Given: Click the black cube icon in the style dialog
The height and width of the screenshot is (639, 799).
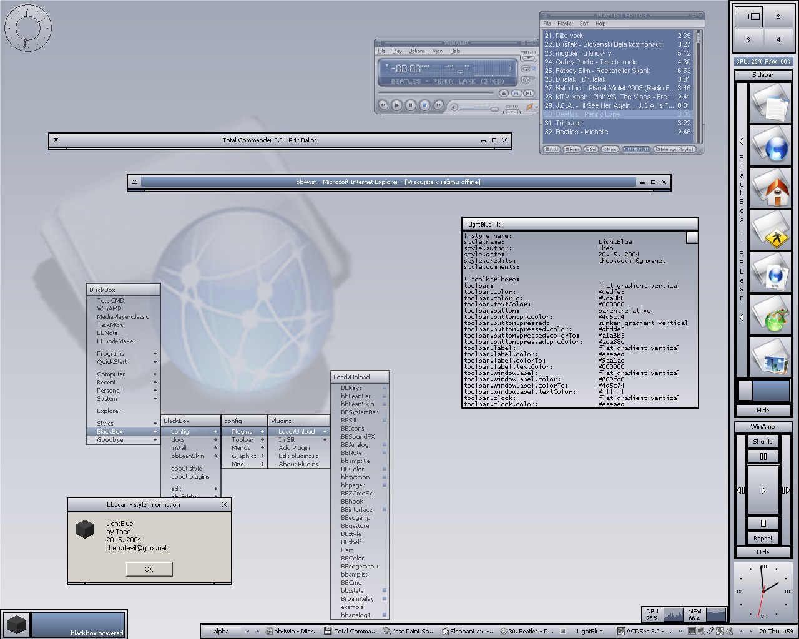Looking at the screenshot, I should pyautogui.click(x=84, y=529).
